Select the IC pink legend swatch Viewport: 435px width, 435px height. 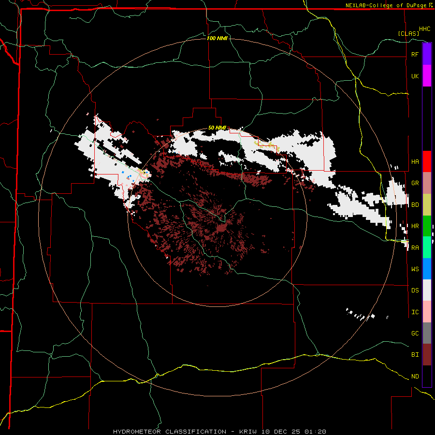[x=427, y=312]
